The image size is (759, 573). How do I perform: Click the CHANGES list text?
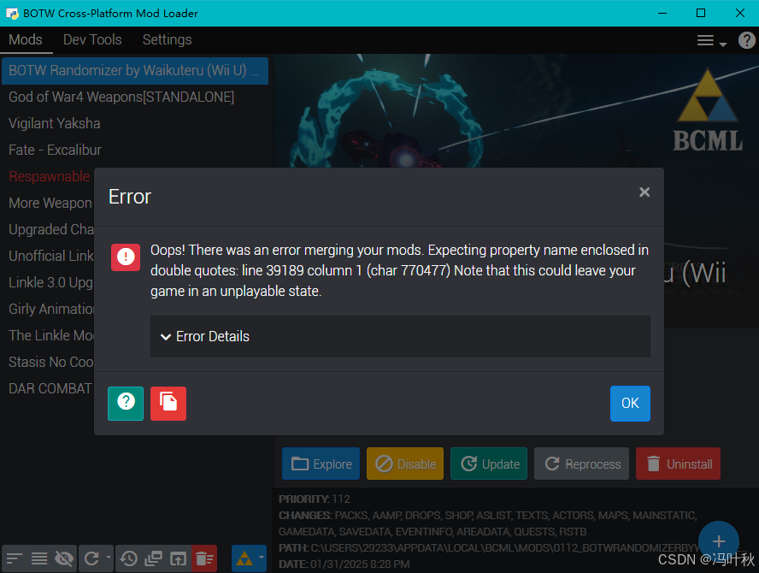[x=487, y=523]
